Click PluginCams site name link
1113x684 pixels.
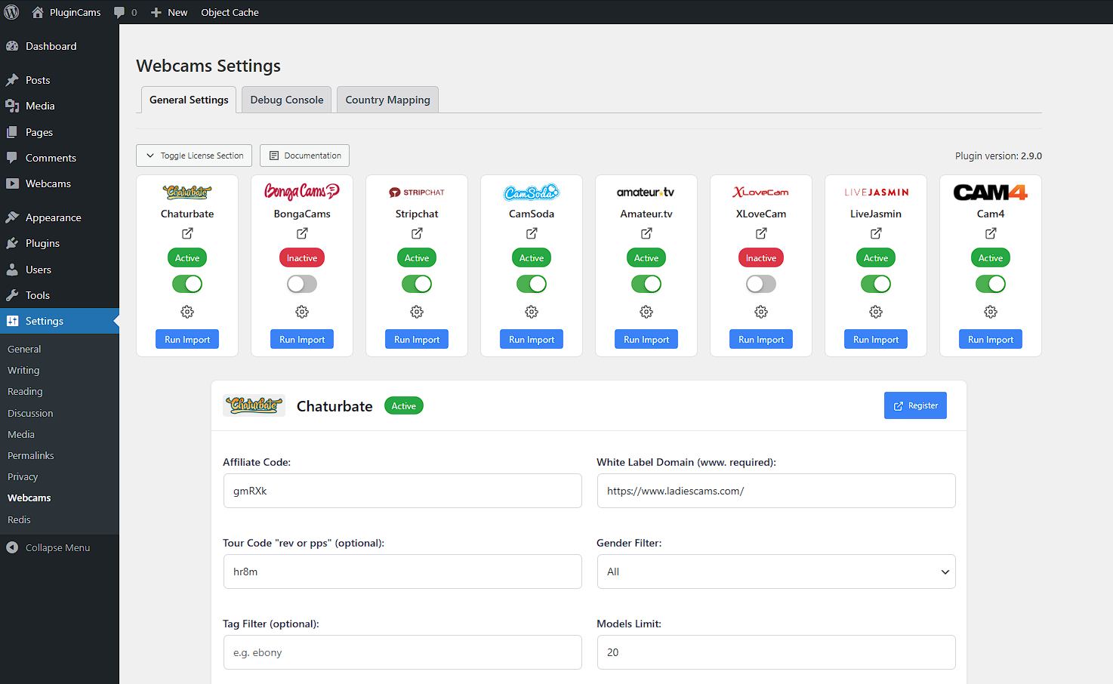click(x=66, y=12)
